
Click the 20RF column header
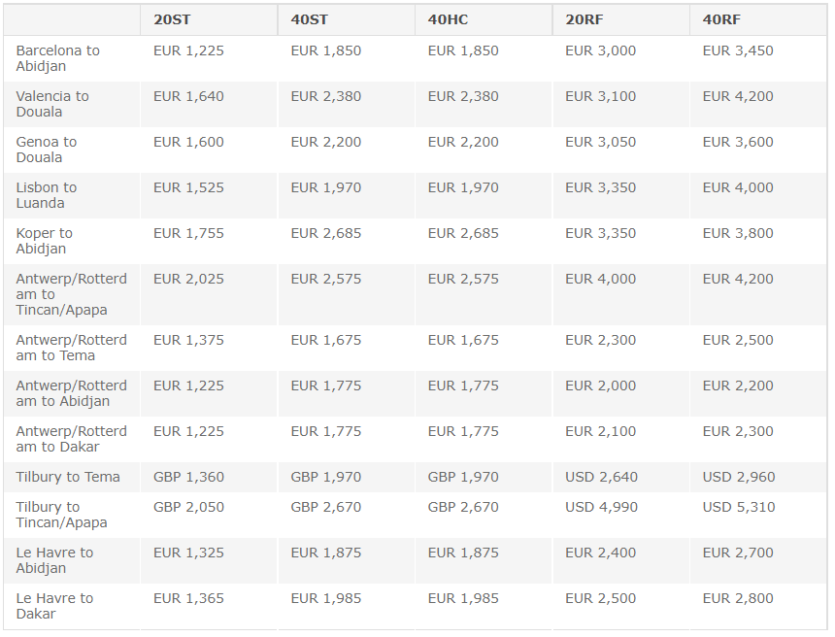click(584, 19)
